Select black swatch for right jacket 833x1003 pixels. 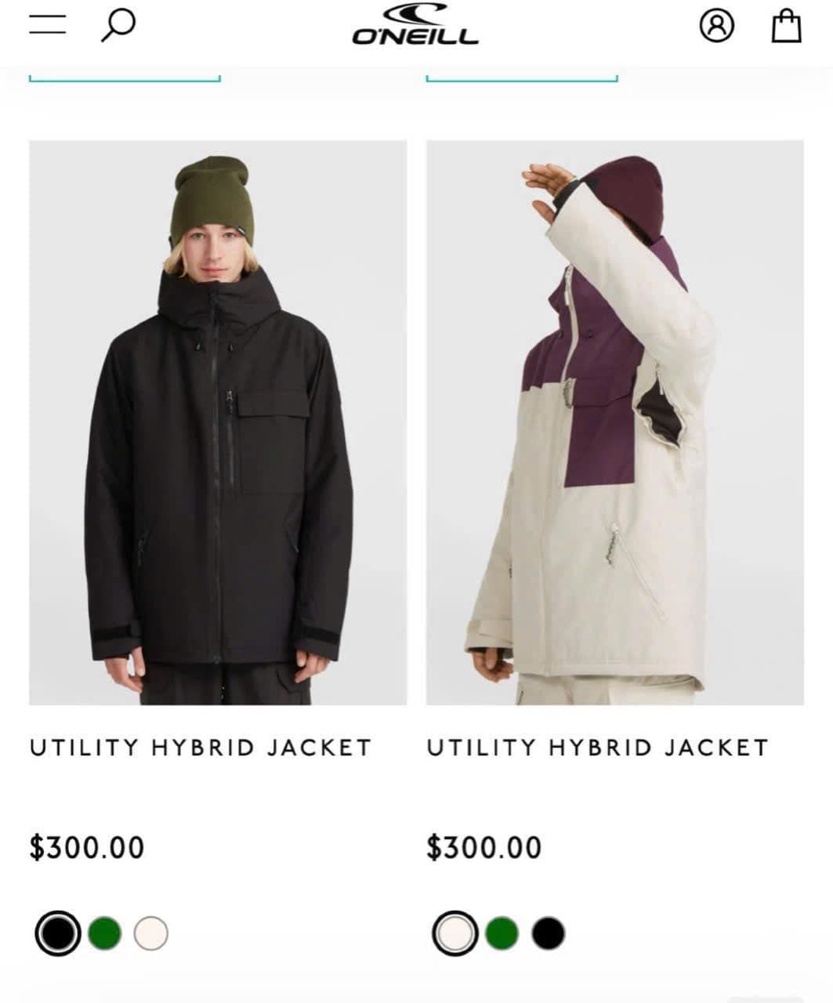click(548, 933)
